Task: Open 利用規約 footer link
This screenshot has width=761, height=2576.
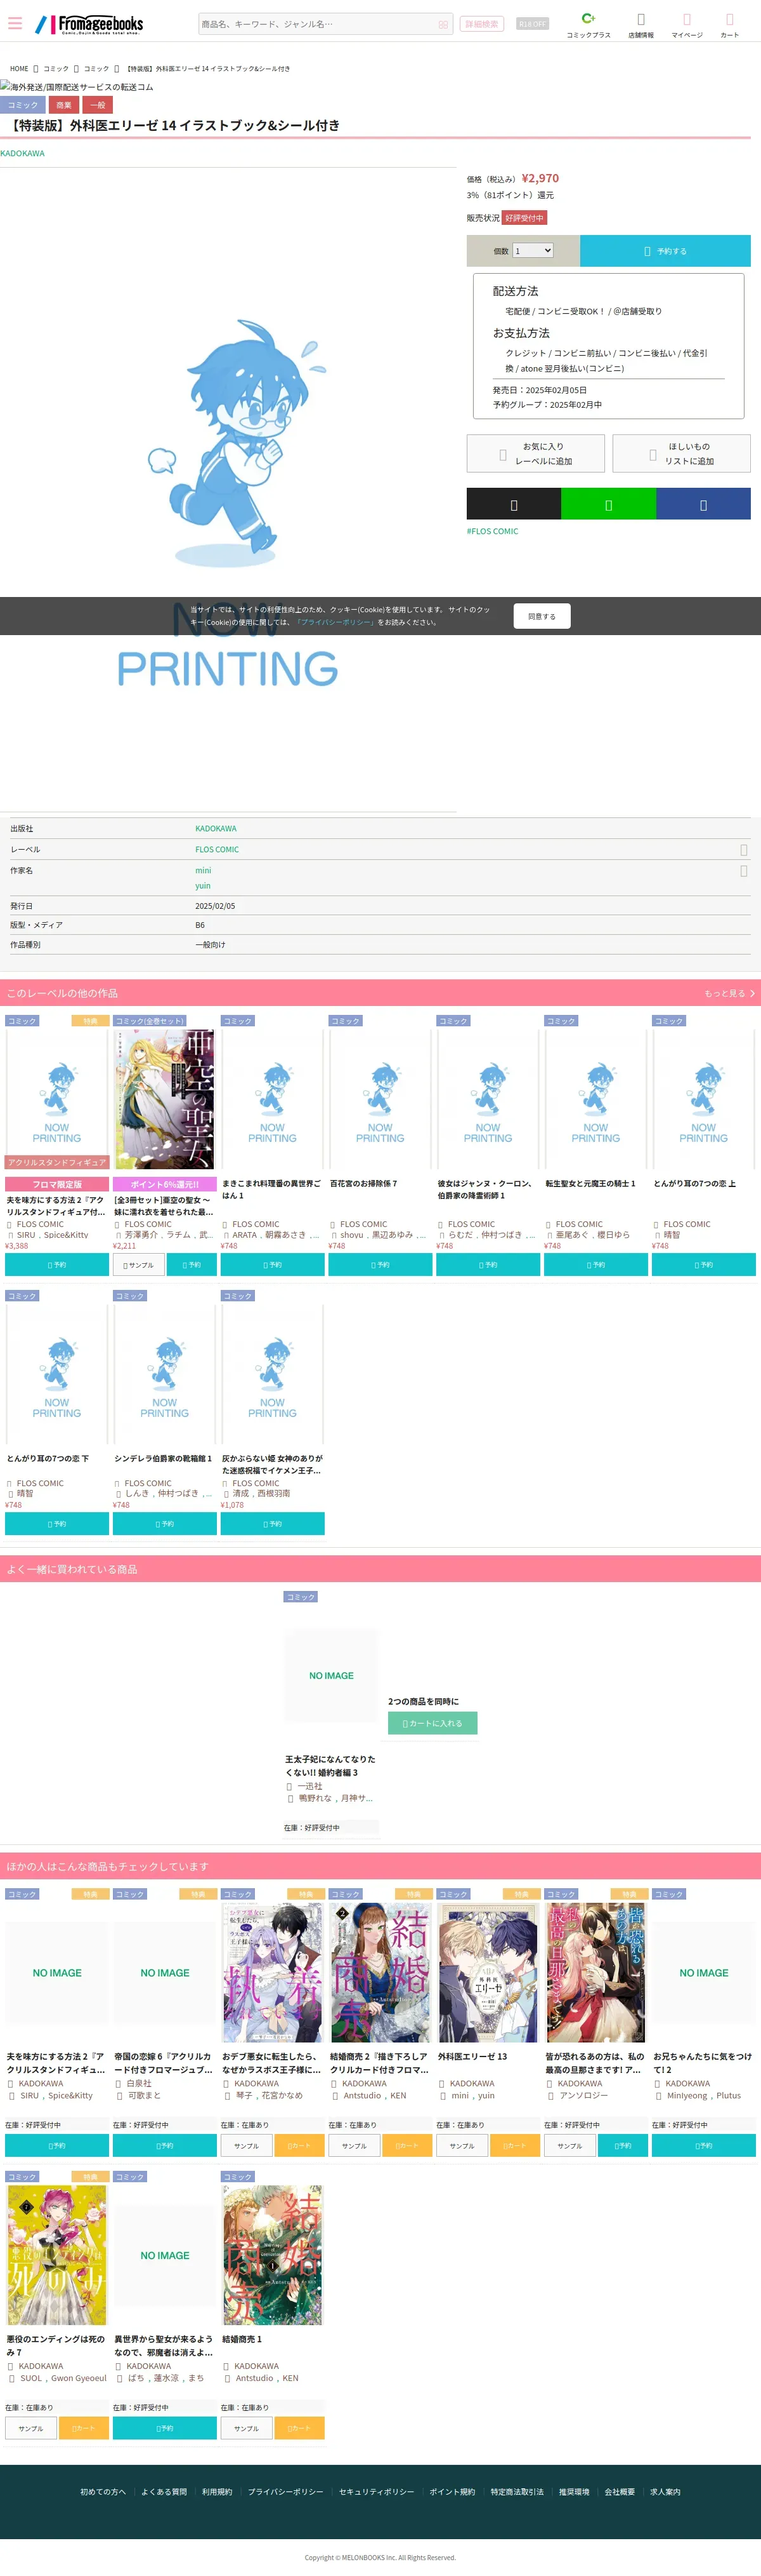Action: pos(217,2492)
